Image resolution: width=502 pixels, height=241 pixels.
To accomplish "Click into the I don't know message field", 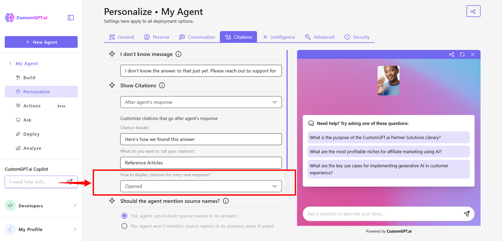I will (x=201, y=71).
